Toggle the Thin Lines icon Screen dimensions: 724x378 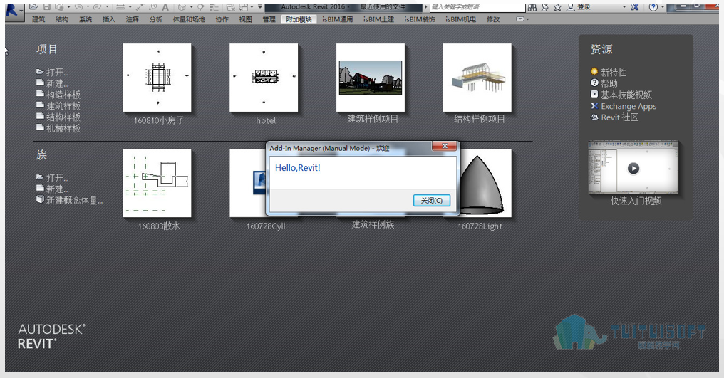214,7
